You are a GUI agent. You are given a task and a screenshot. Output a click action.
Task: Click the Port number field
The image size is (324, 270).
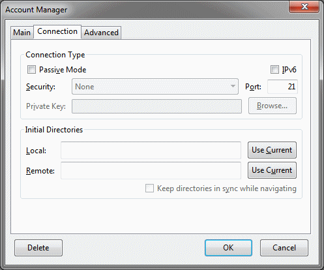282,87
